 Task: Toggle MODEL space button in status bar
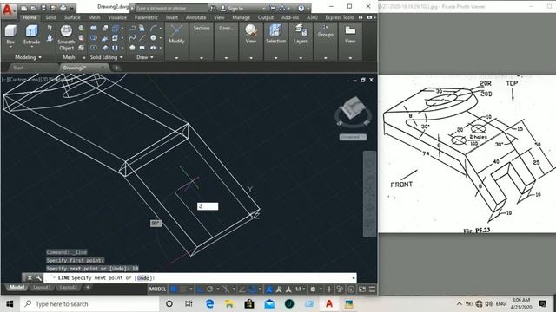pos(157,289)
